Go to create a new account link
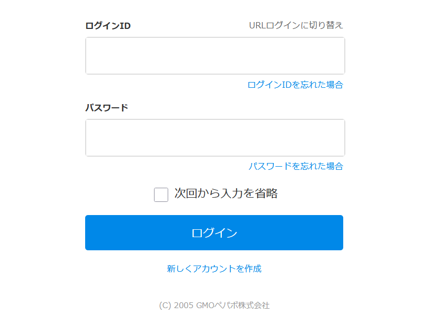The height and width of the screenshot is (326, 431). point(214,269)
